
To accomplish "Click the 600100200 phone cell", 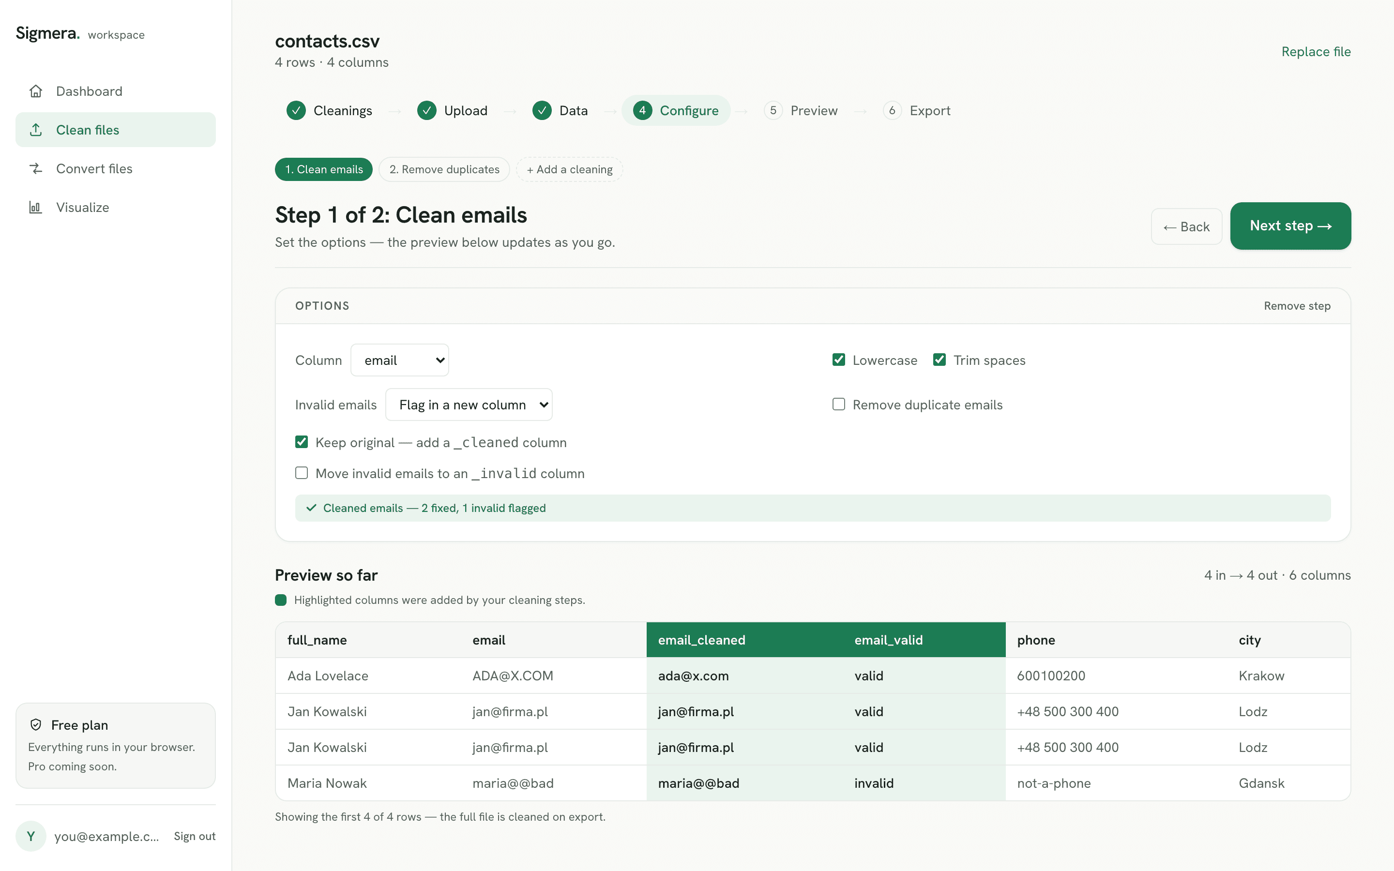I will coord(1116,676).
